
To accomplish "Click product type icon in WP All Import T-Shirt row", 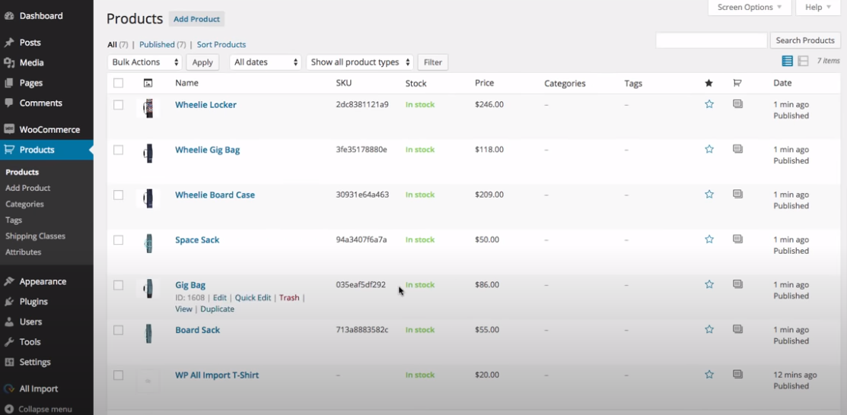I will coord(737,374).
